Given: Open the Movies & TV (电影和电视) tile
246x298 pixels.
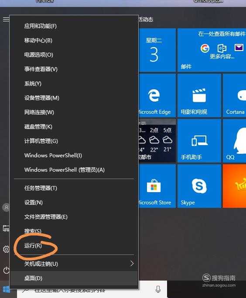Looking at the screenshot, I should 199,95.
